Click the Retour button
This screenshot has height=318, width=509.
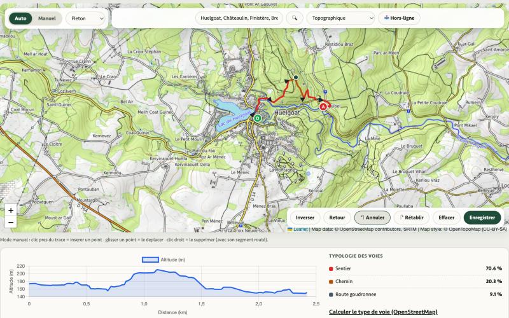(x=337, y=218)
